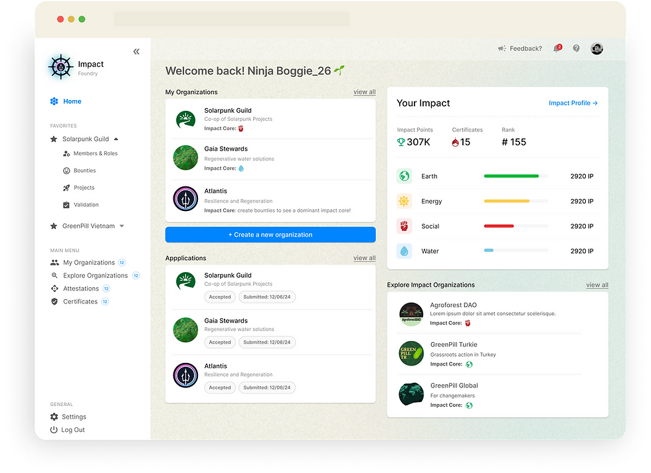Click the Water droplet icon in Your Impact
The height and width of the screenshot is (473, 651).
(404, 251)
